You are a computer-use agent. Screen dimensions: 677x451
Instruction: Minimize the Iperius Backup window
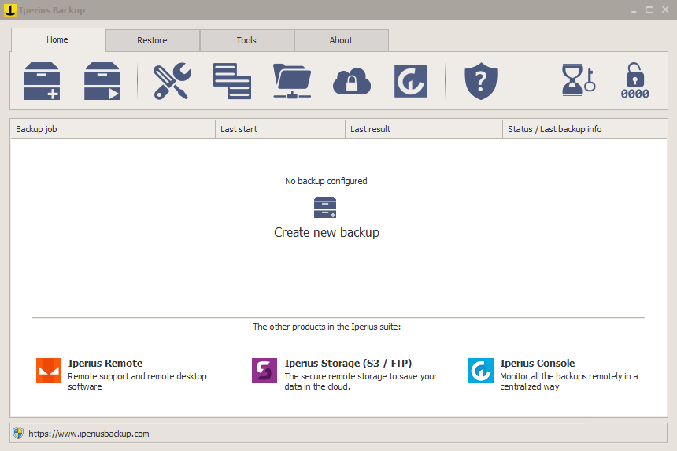tap(634, 10)
